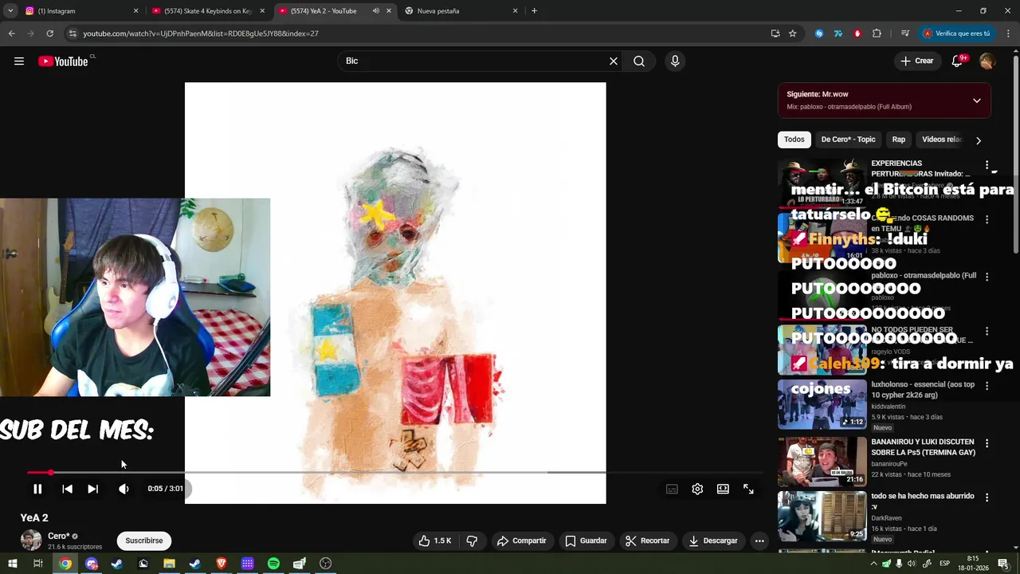Screen dimensions: 1020x574
Task: Open options for EXPERIENCIAS PERTURBADORAS video
Action: (x=987, y=165)
